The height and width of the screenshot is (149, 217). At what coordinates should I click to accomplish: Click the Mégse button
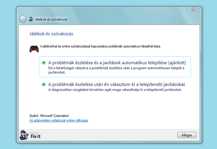point(187,135)
